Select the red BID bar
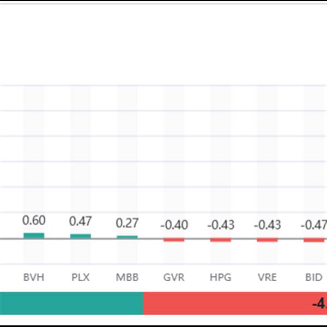Image resolution: width=327 pixels, height=327 pixels. 313,240
